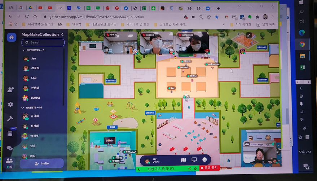The width and height of the screenshot is (317, 181).
Task: Click the 이연지 video tile
Action: (x=121, y=43)
